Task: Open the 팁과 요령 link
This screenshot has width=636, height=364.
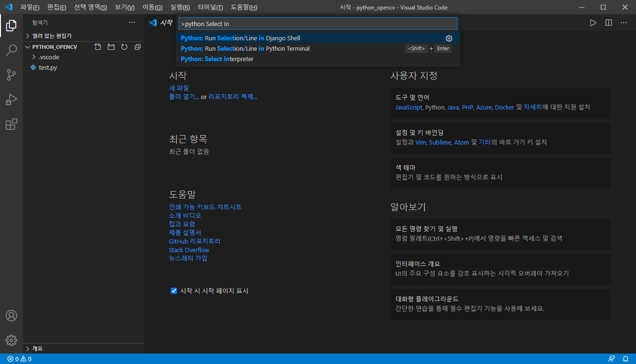Action: (x=182, y=224)
